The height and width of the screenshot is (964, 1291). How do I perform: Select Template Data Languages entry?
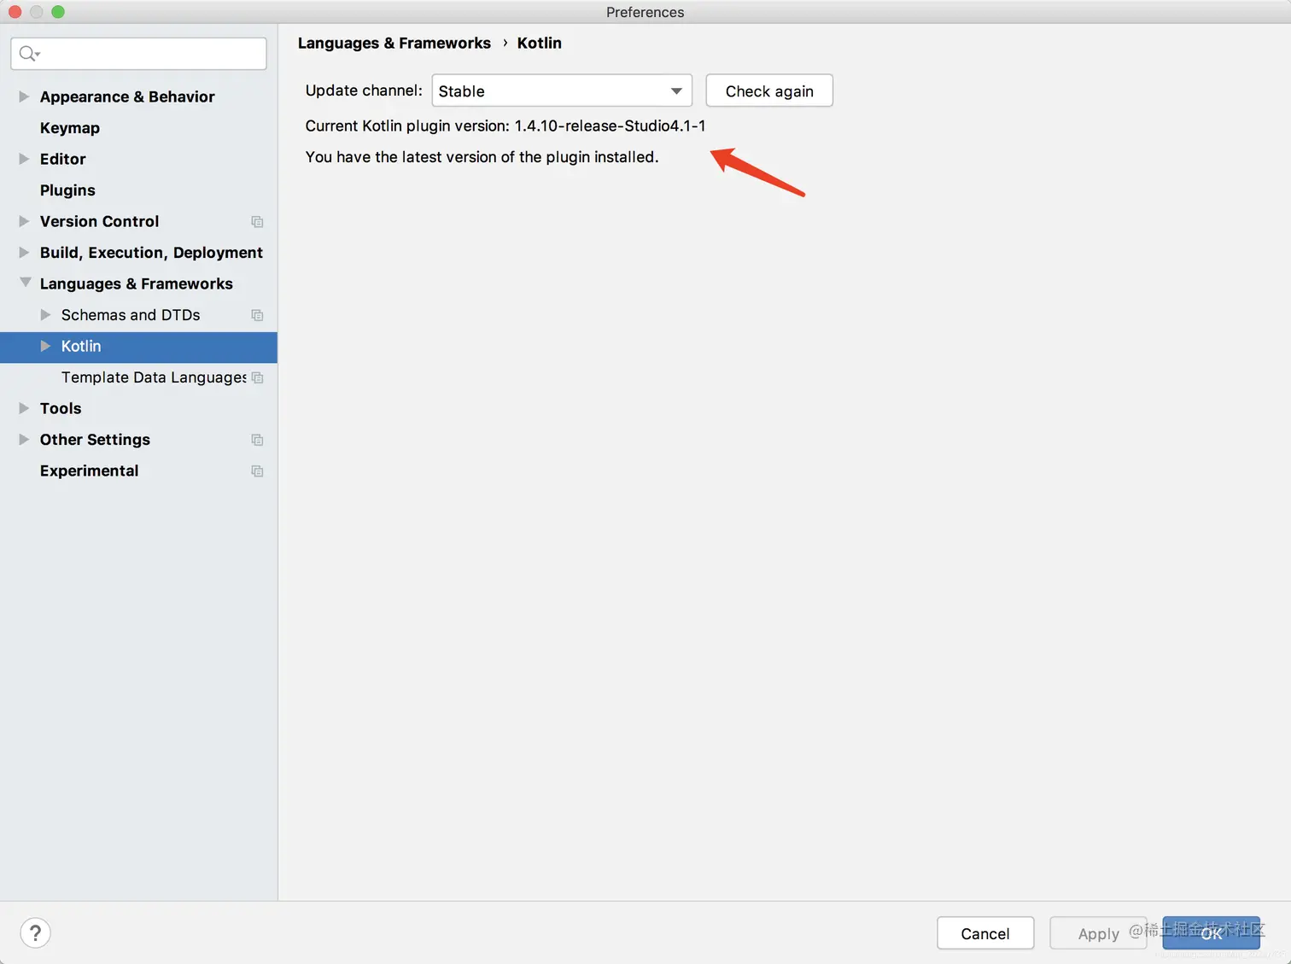(x=154, y=377)
